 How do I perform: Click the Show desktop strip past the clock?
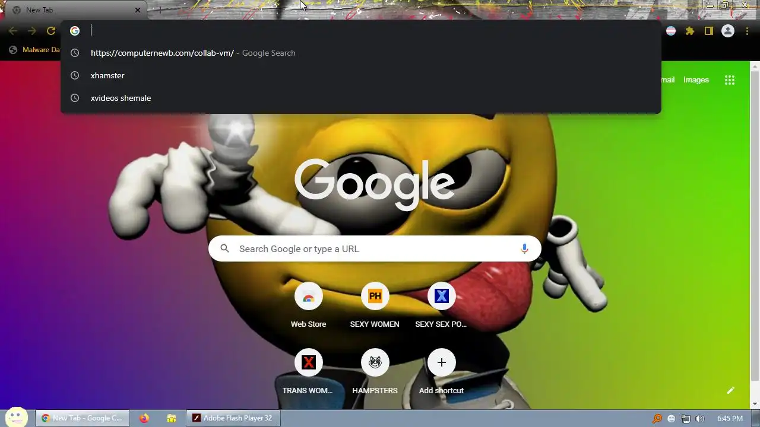tap(755, 418)
